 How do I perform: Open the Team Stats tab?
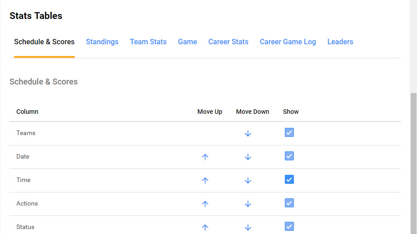click(148, 42)
